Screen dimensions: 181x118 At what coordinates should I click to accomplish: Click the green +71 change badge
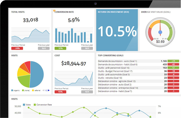click(173, 61)
